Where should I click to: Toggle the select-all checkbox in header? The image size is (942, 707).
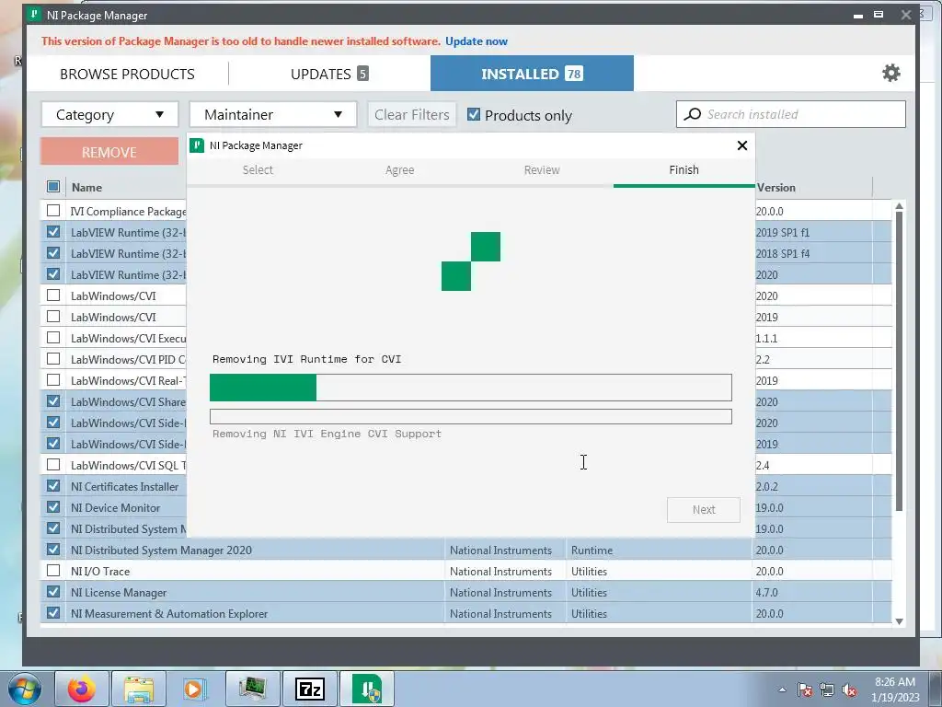52,186
